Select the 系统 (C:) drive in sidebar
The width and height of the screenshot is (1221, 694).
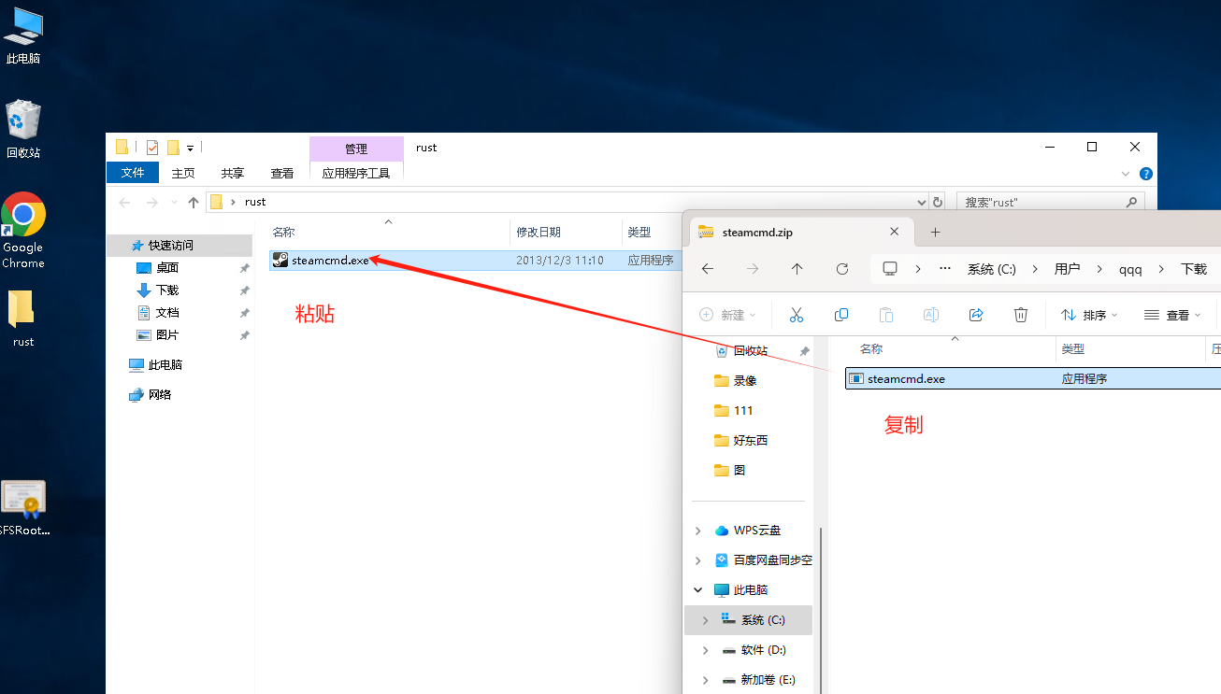tap(749, 620)
